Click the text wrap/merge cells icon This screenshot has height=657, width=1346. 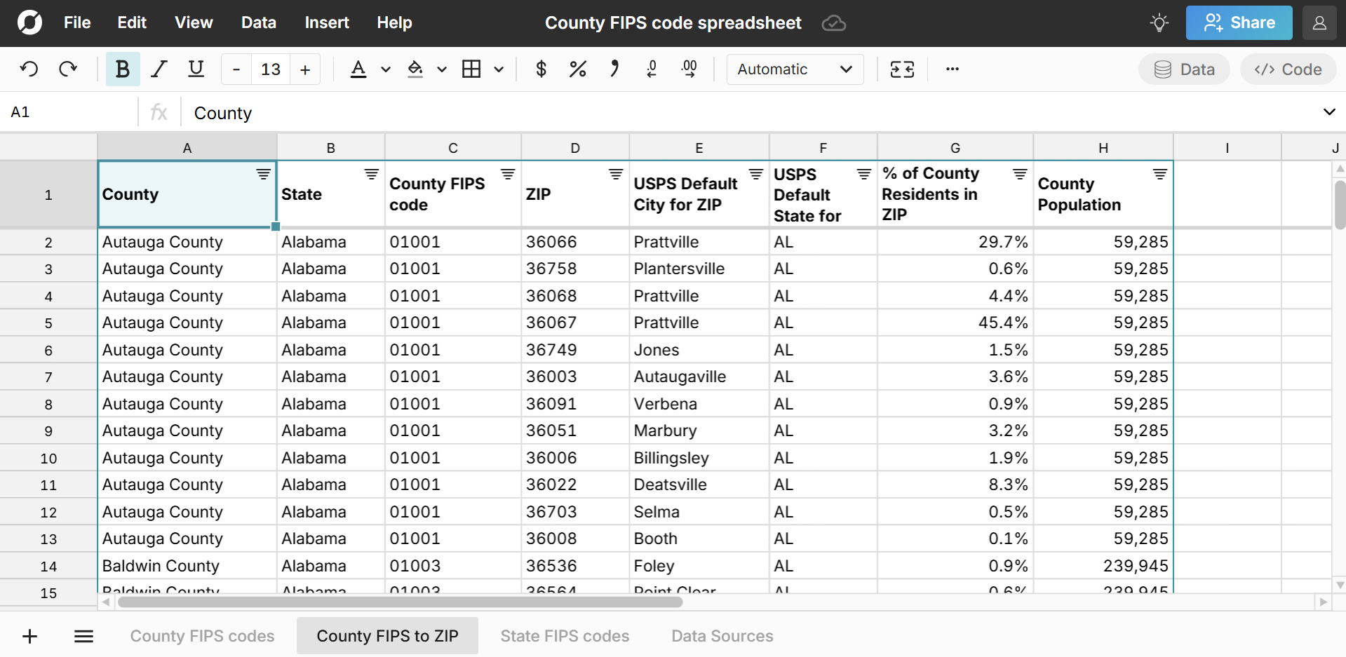[x=902, y=69]
